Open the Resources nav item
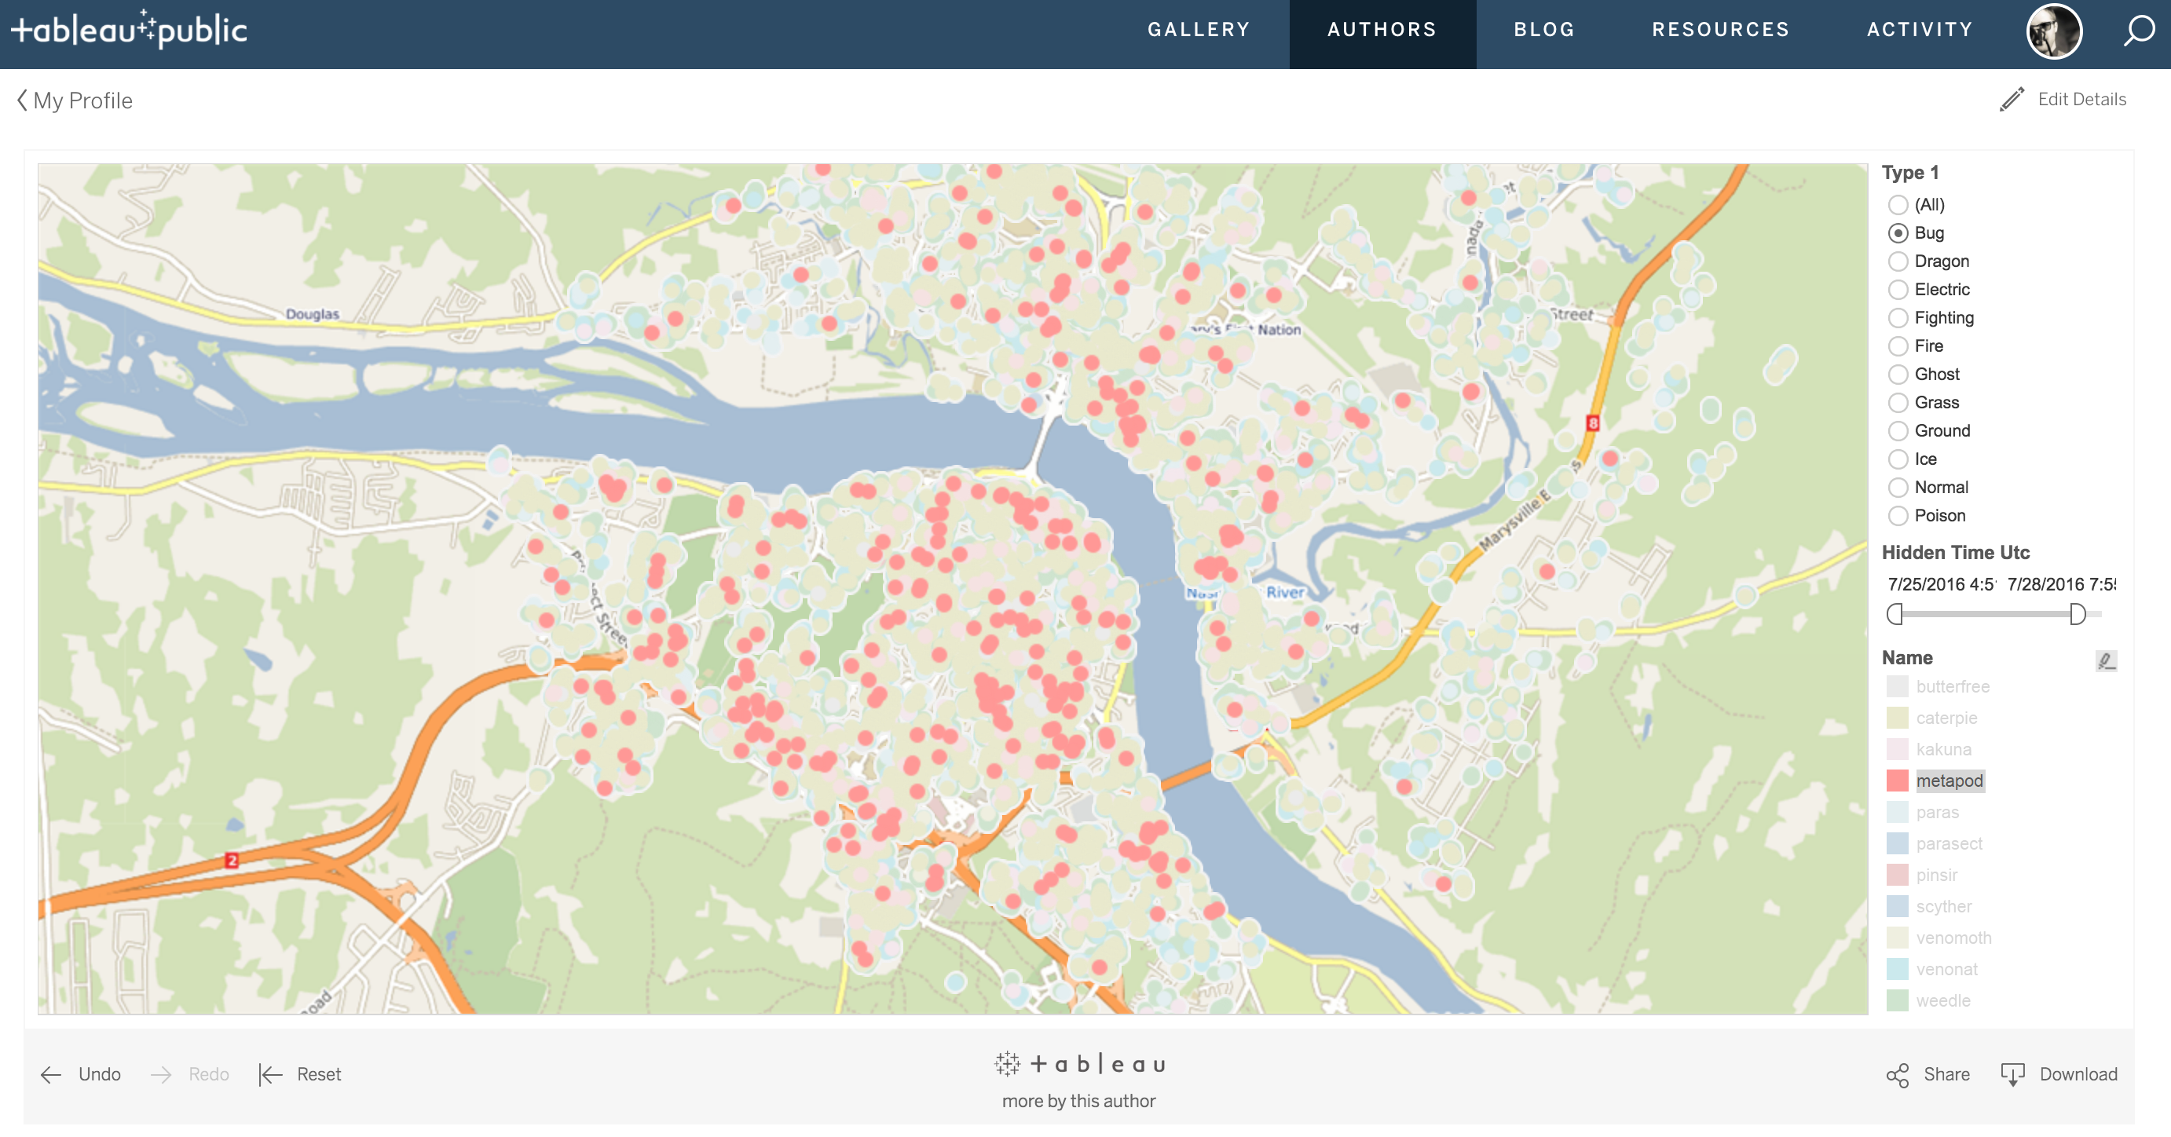 tap(1720, 31)
